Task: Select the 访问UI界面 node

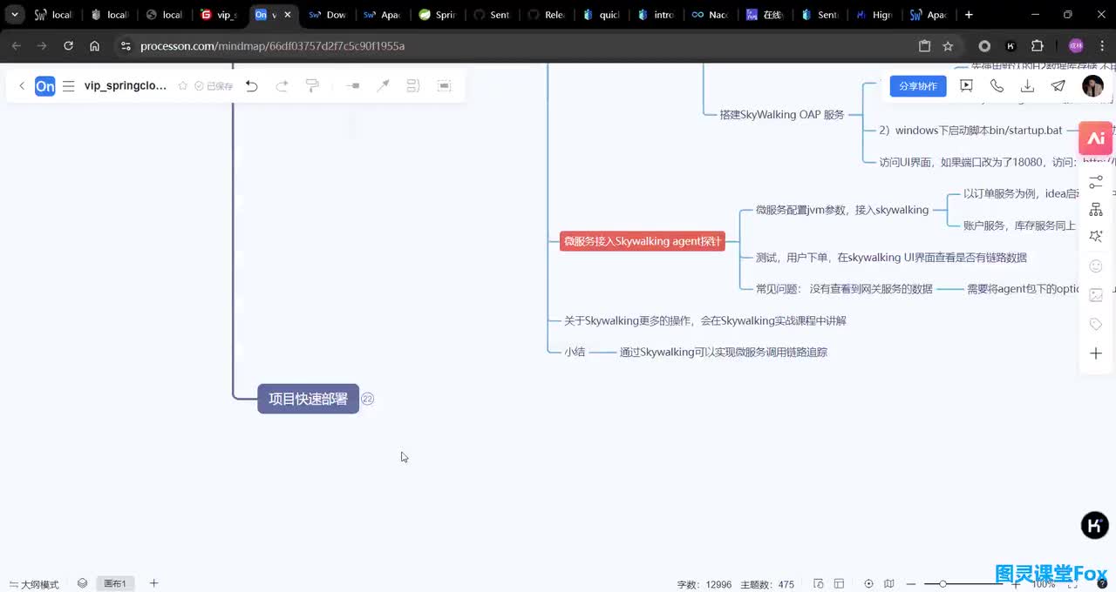Action: pyautogui.click(x=996, y=161)
